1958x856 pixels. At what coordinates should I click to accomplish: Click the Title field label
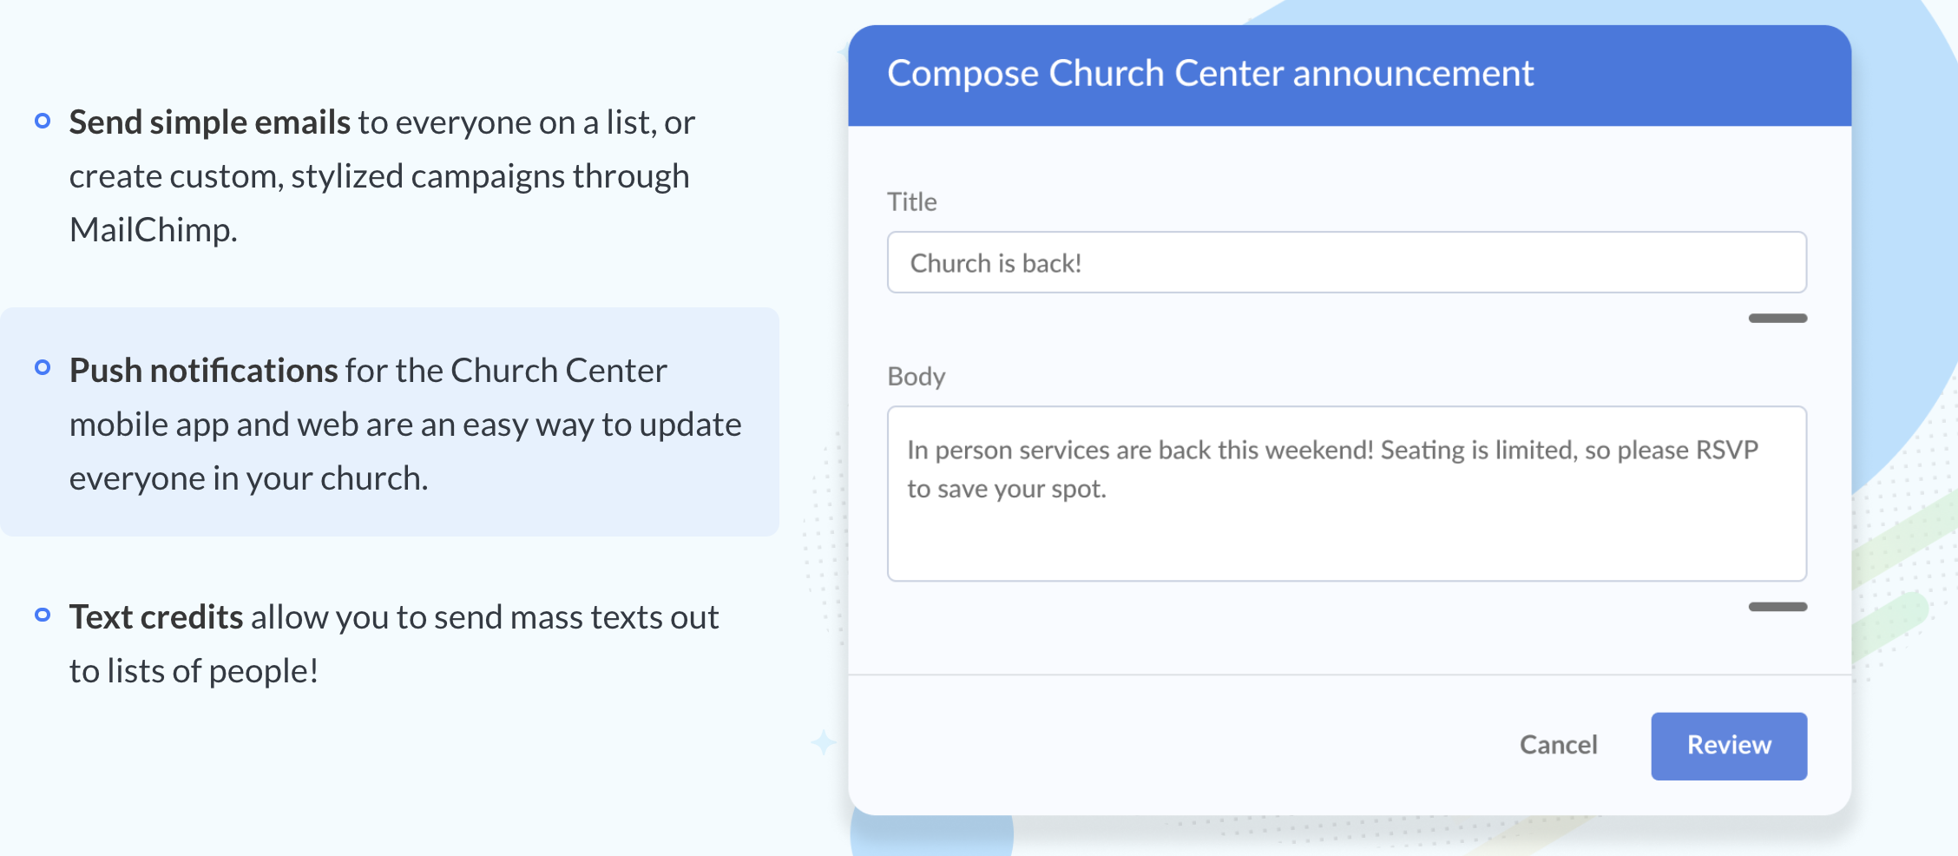[x=911, y=201]
